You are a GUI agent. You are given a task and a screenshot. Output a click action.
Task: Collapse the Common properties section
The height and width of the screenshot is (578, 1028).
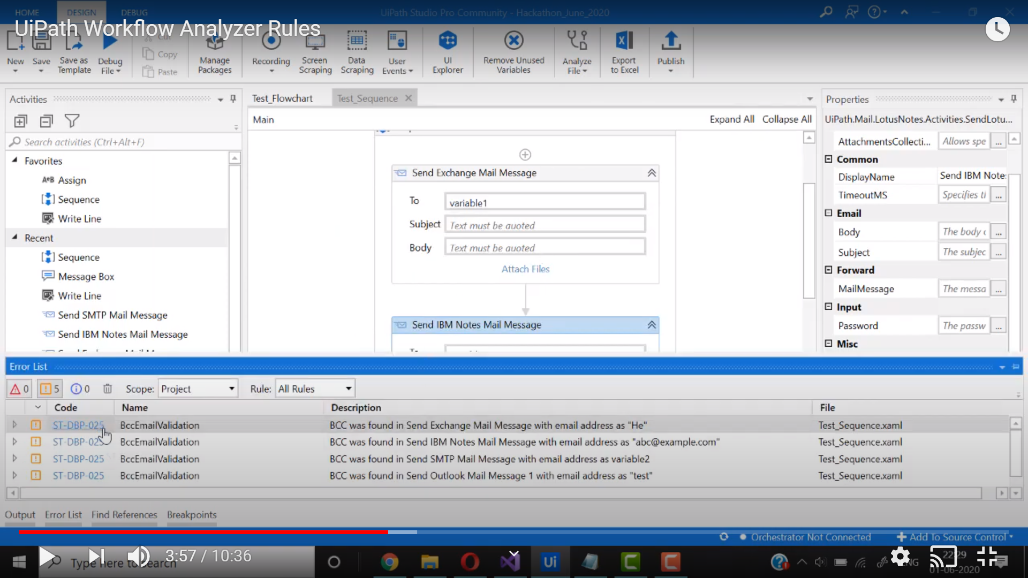[x=828, y=159]
